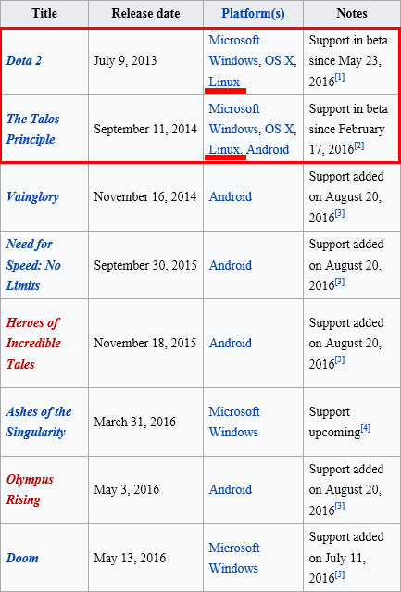
Task: Open Ashes of the Singularity link
Action: coord(39,422)
